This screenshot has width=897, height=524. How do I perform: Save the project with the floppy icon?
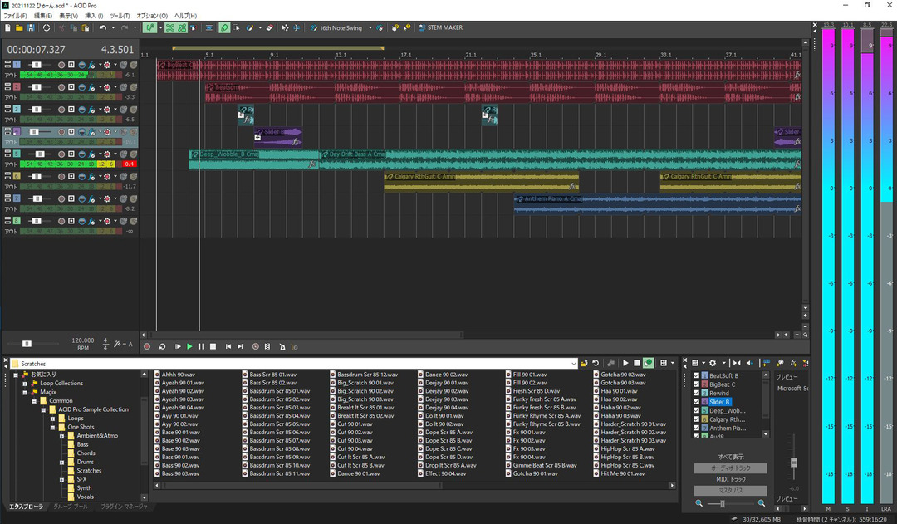point(31,27)
